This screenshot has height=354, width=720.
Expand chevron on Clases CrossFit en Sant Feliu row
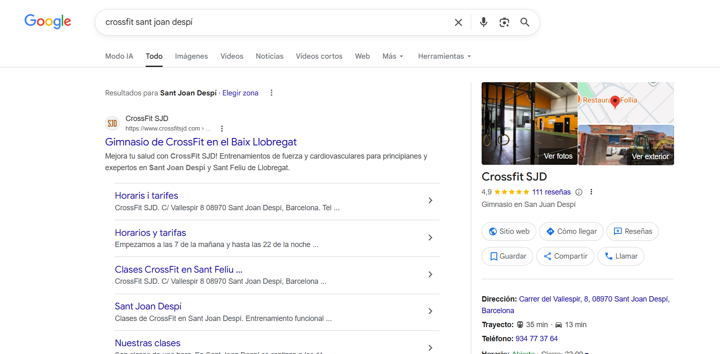tap(430, 274)
